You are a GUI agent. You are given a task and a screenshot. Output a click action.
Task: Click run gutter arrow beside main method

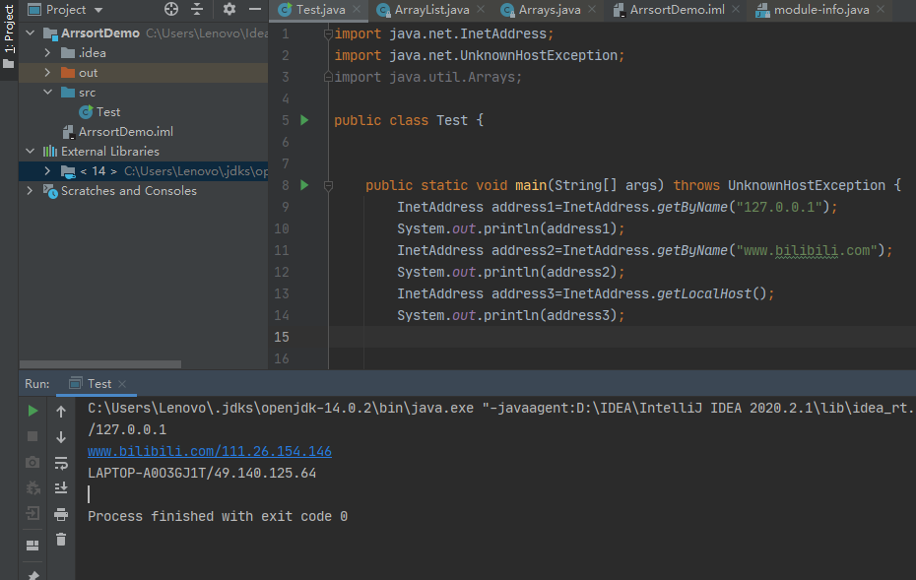(304, 185)
